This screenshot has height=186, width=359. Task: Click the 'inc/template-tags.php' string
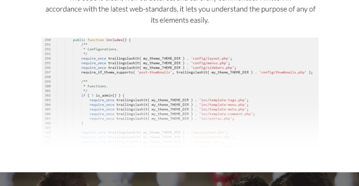223,100
